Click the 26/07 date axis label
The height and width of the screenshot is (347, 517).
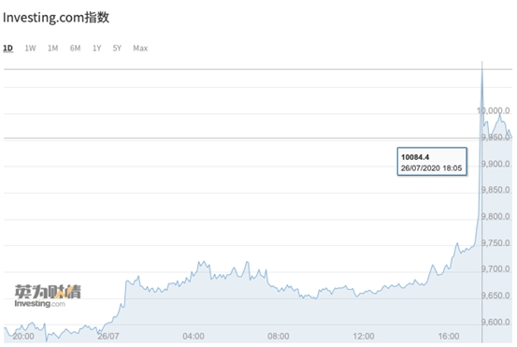[108, 336]
